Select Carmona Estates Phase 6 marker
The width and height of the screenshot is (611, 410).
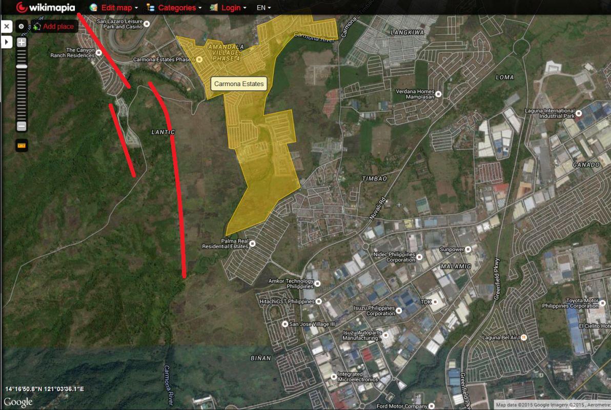point(199,59)
